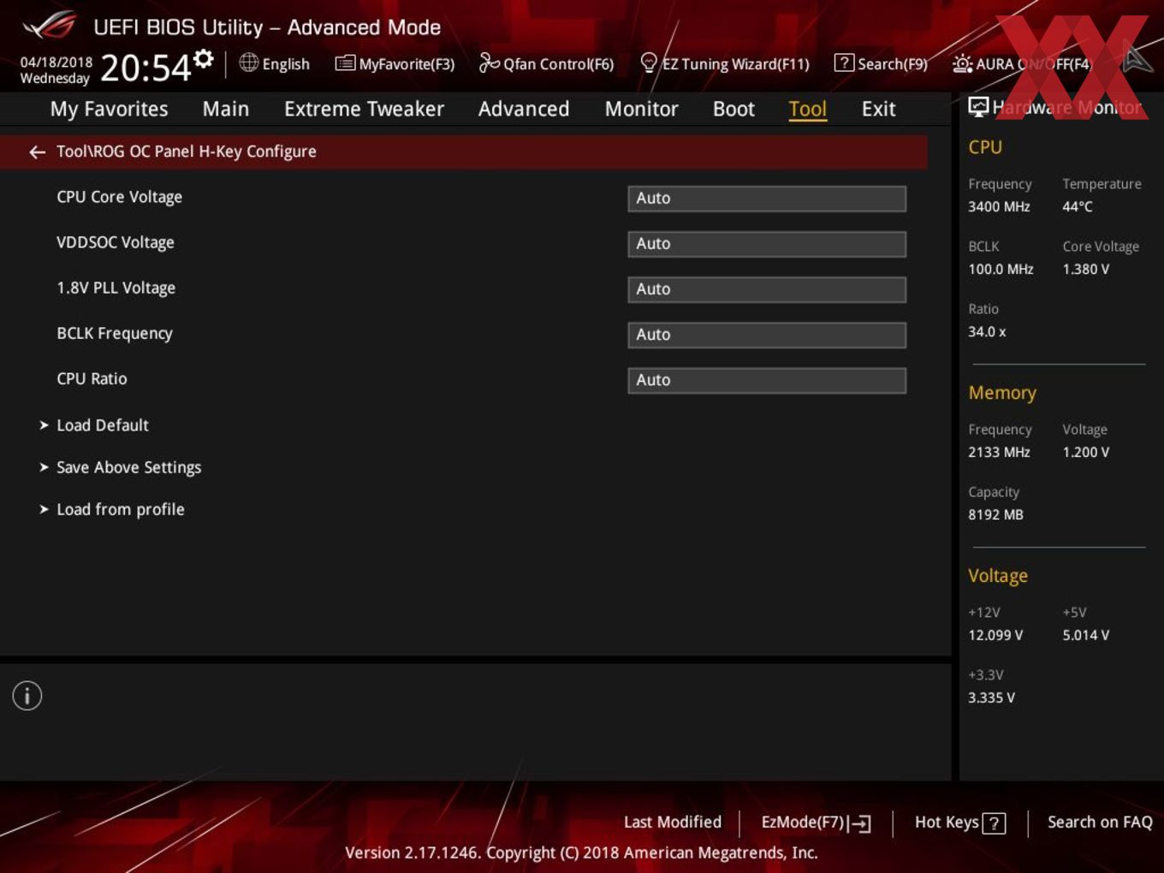Click the VDDSOC Voltage label
1164x873 pixels.
pyautogui.click(x=116, y=242)
